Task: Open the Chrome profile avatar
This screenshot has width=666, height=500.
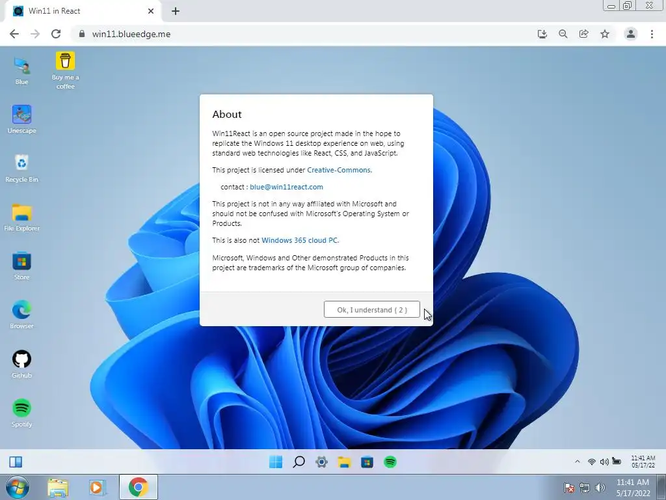Action: [x=631, y=34]
